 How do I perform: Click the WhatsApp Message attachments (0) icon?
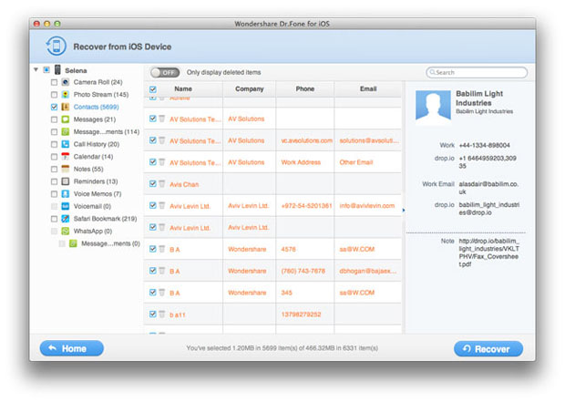[x=73, y=243]
